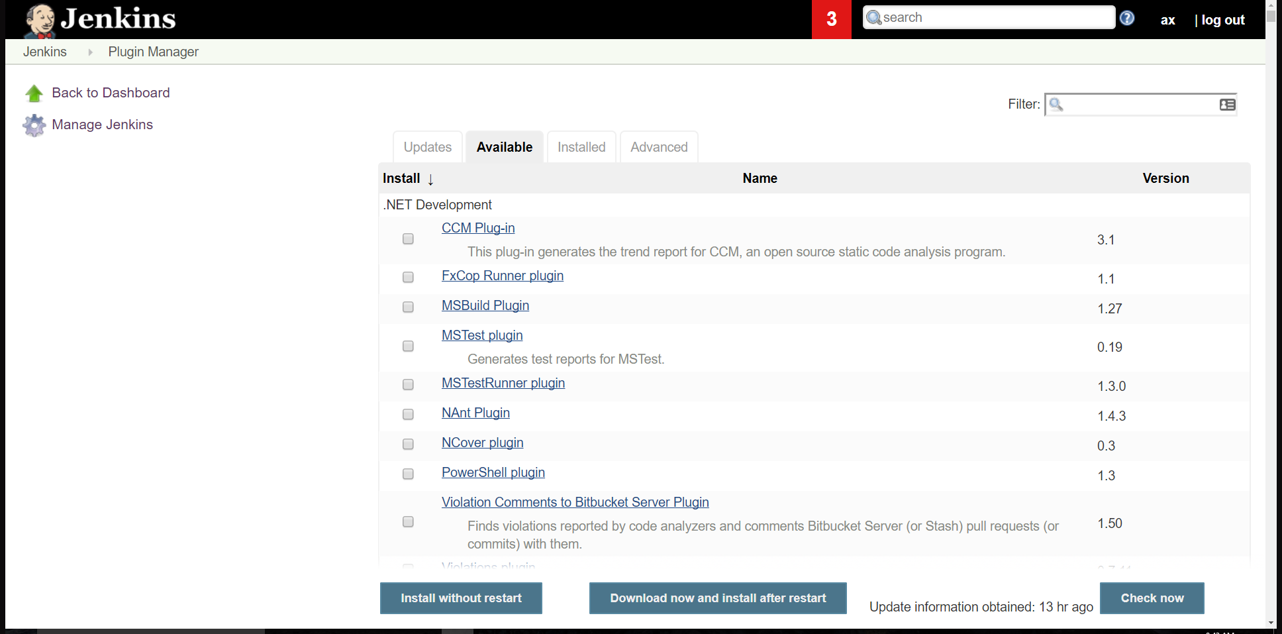Check the MSBuild Plugin checkbox
The image size is (1282, 634).
[408, 307]
